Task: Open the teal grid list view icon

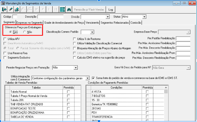Action: tap(62, 10)
